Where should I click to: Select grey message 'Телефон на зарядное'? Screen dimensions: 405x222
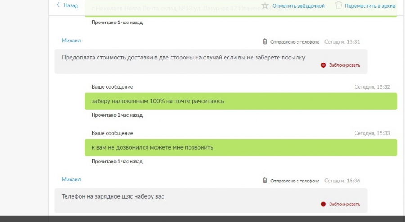[211, 200]
